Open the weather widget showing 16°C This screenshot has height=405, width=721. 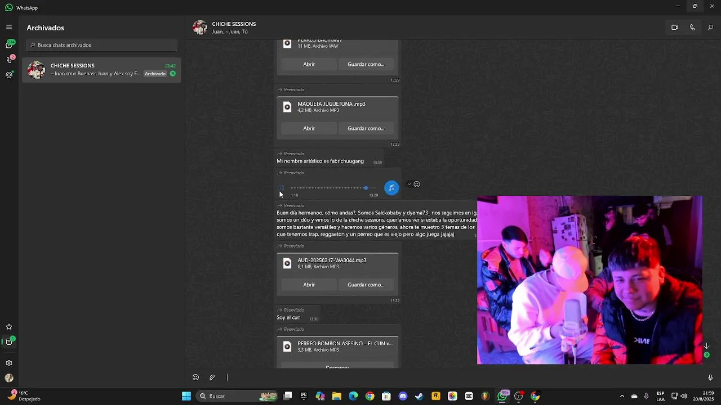[24, 396]
